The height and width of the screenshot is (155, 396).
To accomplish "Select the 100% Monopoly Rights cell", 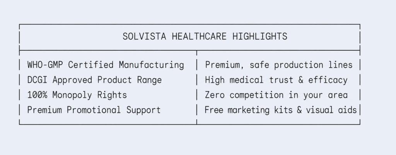I will [x=77, y=95].
